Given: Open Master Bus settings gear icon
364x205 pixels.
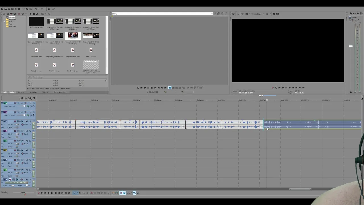Looking at the screenshot, I should (351, 13).
